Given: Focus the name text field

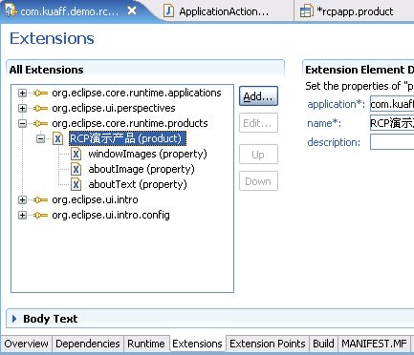Looking at the screenshot, I should (x=392, y=123).
